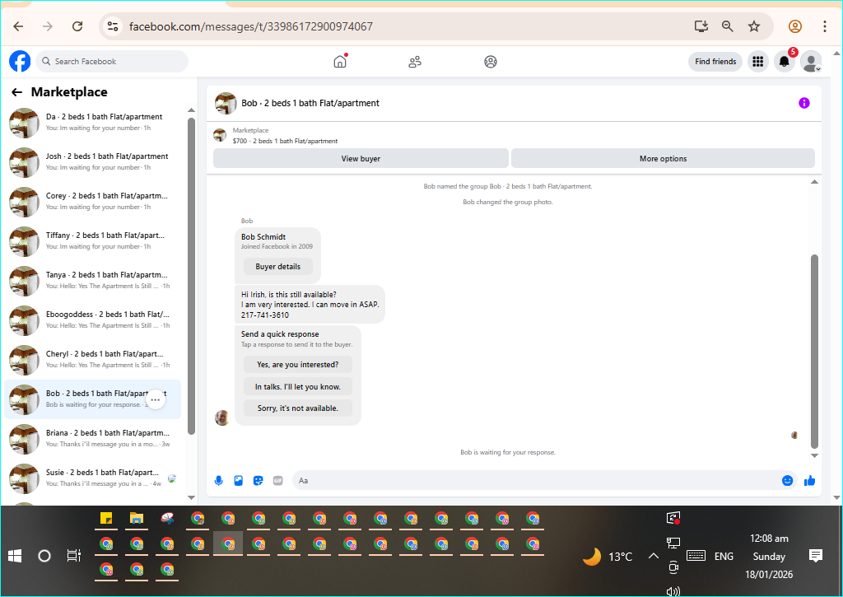Screen dimensions: 843x597
Task: Choose a GIF icon
Action: [x=278, y=481]
